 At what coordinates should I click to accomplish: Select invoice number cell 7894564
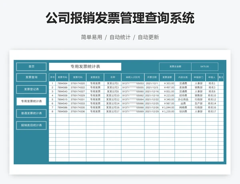62,84
